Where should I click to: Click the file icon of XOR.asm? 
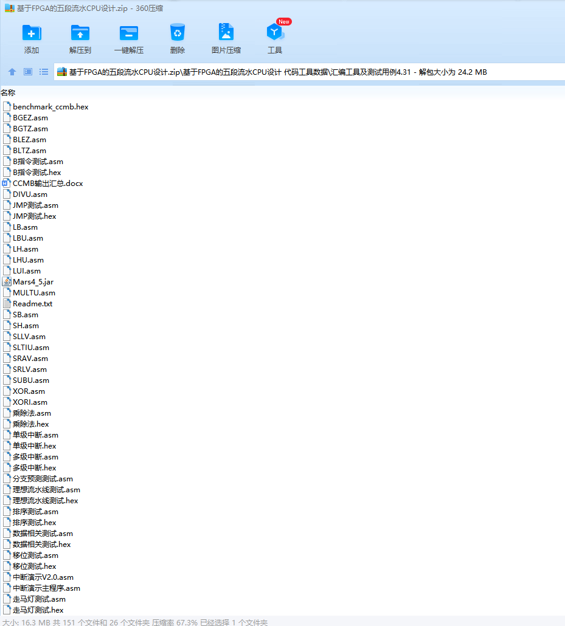click(x=7, y=391)
